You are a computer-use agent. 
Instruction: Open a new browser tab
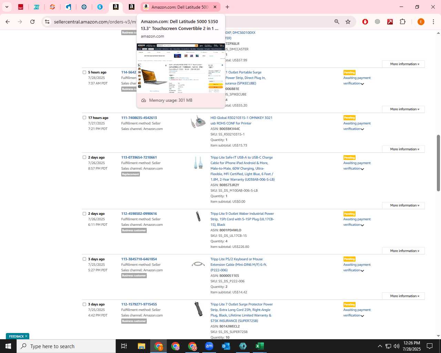coord(227,7)
